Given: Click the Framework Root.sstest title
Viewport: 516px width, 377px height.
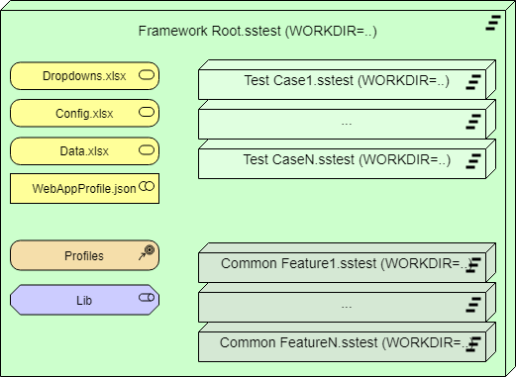Looking at the screenshot, I should tap(258, 31).
